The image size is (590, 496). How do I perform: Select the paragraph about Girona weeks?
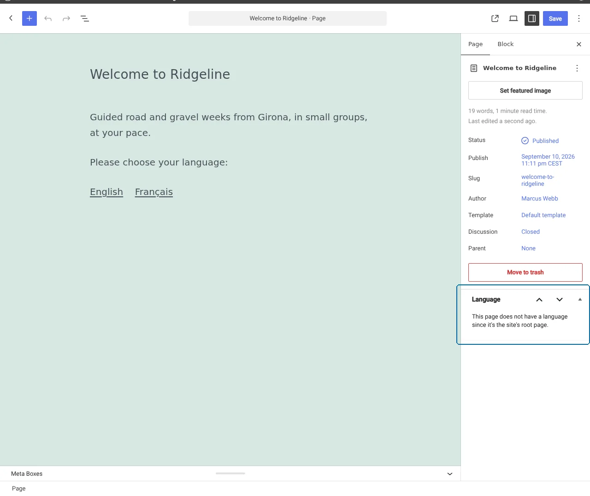tap(230, 125)
